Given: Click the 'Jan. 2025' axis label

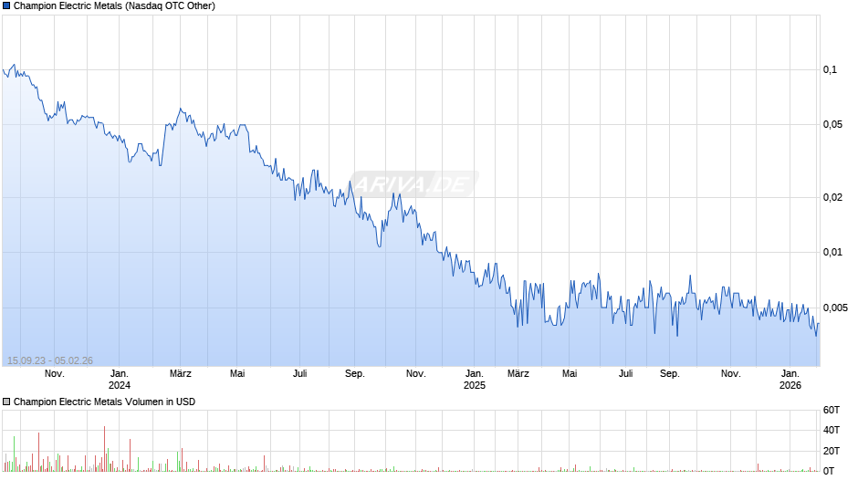Looking at the screenshot, I should point(475,380).
